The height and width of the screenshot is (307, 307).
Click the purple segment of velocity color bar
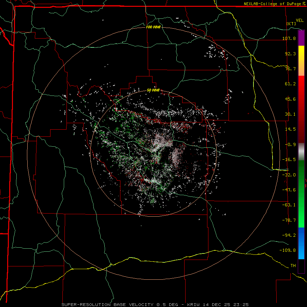pos(301,38)
